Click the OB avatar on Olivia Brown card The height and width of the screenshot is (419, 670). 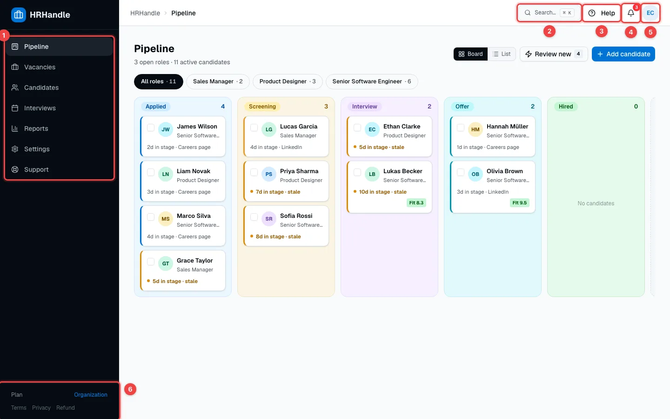(x=476, y=174)
